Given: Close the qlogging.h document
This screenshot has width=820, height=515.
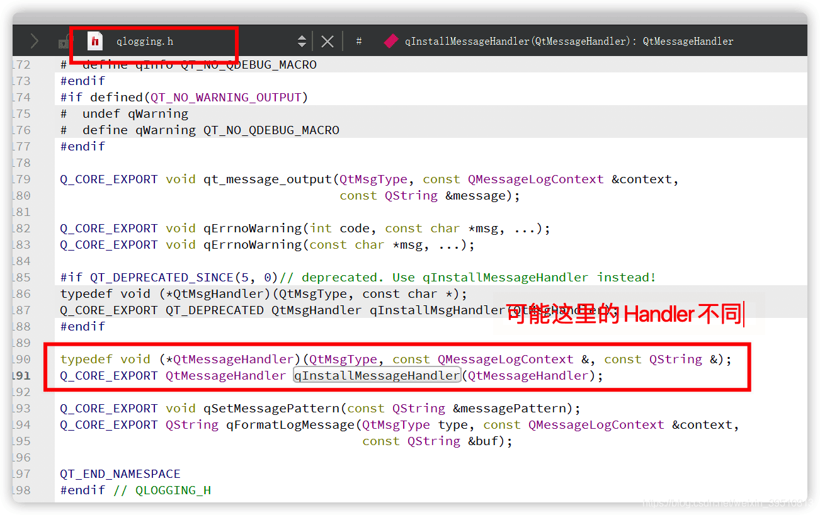Looking at the screenshot, I should click(327, 42).
